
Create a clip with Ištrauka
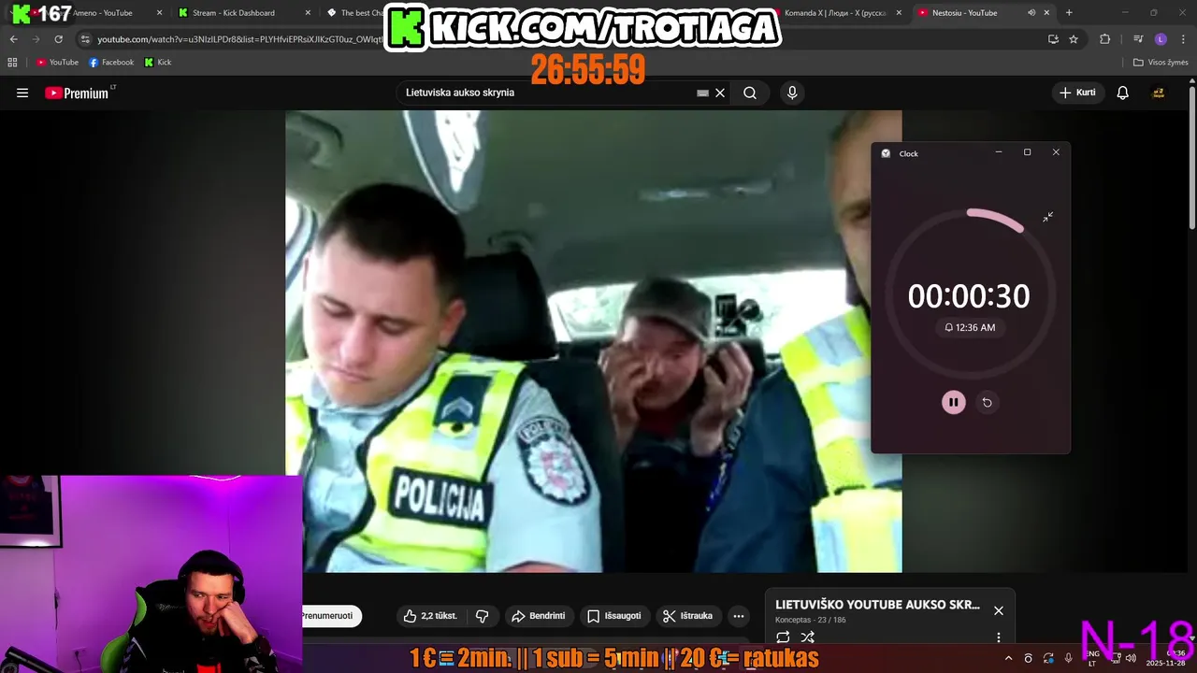(x=688, y=616)
